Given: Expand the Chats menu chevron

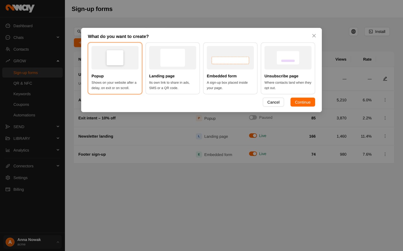Looking at the screenshot, I should [58, 37].
